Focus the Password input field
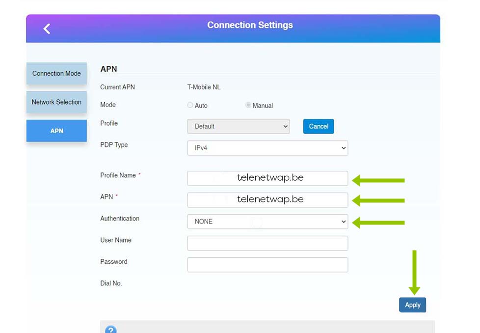Image resolution: width=480 pixels, height=333 pixels. coord(267,265)
